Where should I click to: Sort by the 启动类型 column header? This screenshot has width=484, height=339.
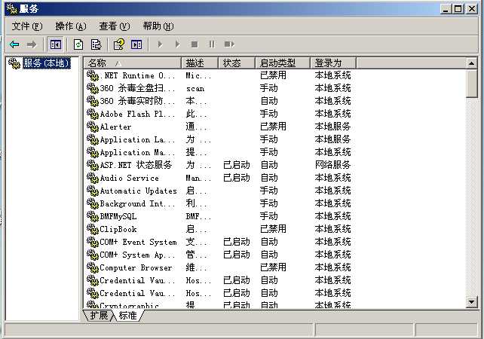(x=283, y=63)
